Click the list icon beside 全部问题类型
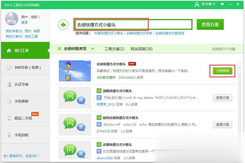 tap(59, 49)
